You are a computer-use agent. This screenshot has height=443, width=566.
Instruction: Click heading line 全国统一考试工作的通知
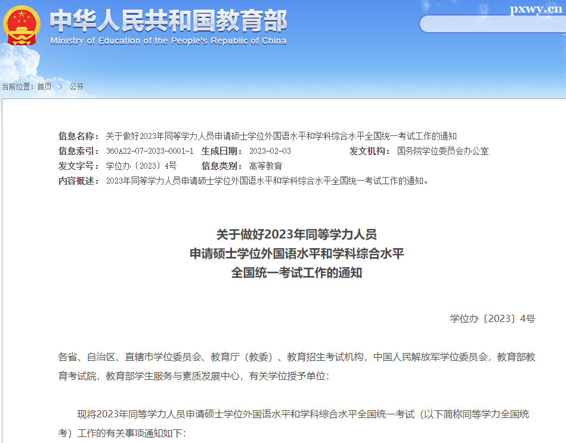click(x=296, y=272)
